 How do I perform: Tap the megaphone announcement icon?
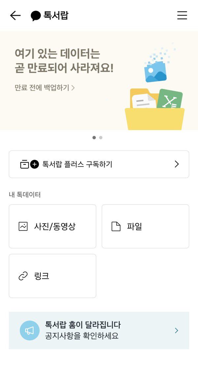(x=30, y=330)
